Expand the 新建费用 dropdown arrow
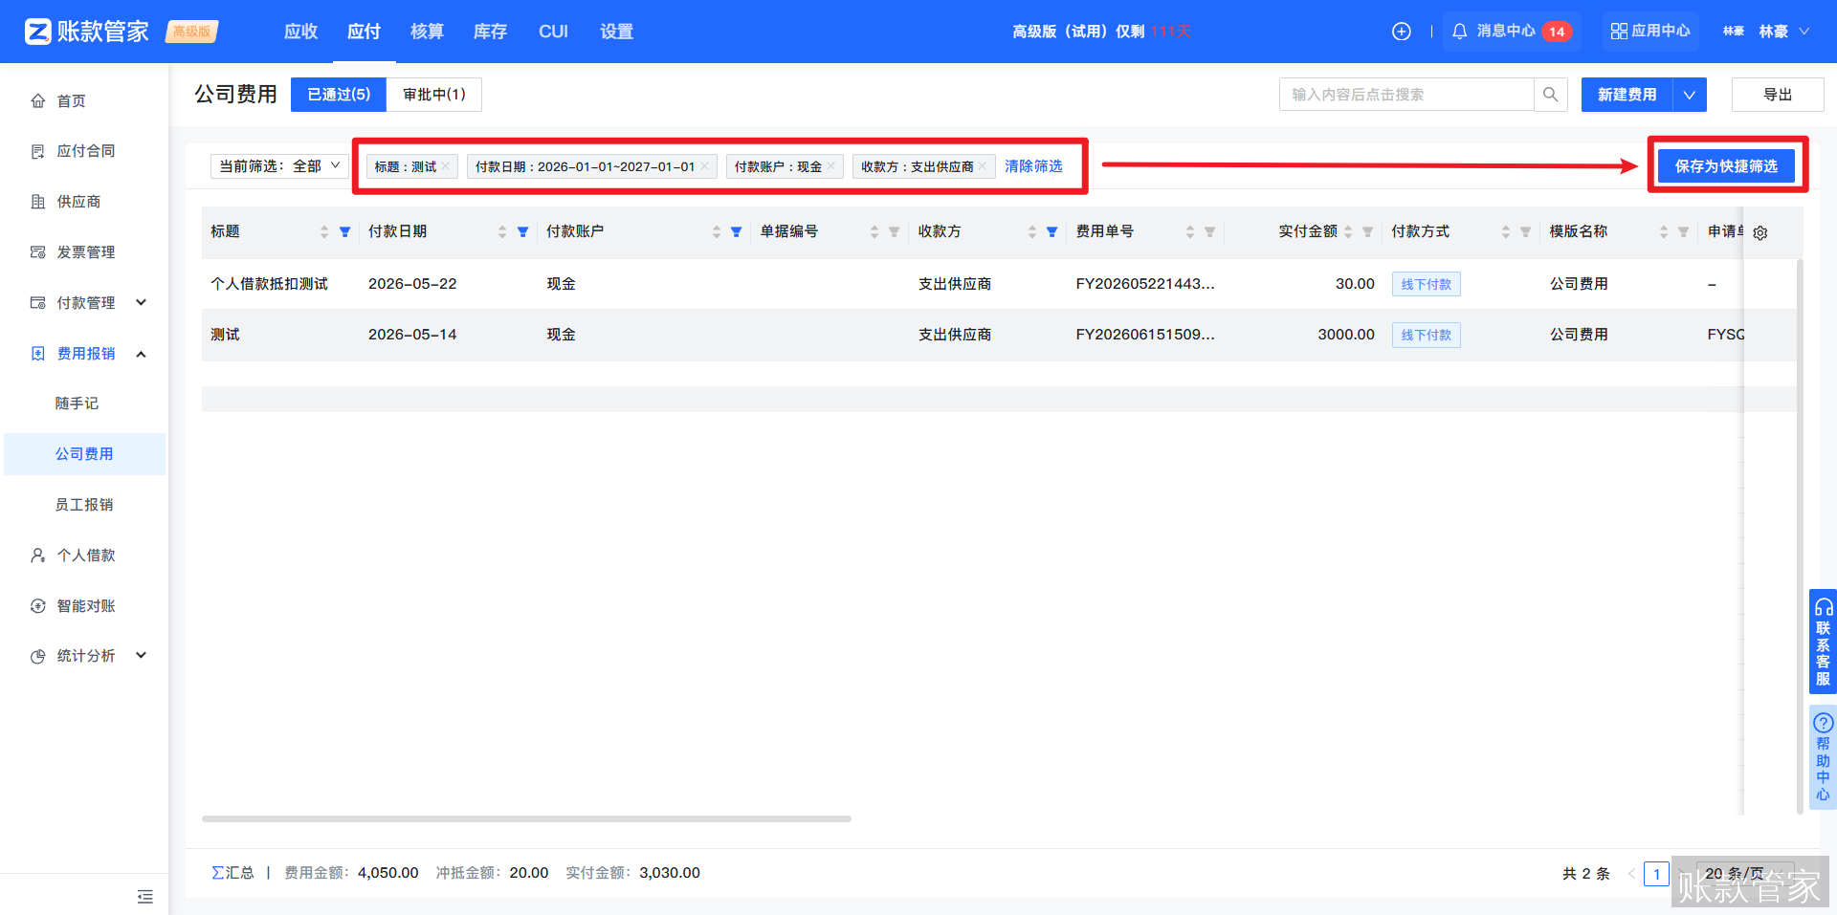The image size is (1837, 915). pos(1690,95)
